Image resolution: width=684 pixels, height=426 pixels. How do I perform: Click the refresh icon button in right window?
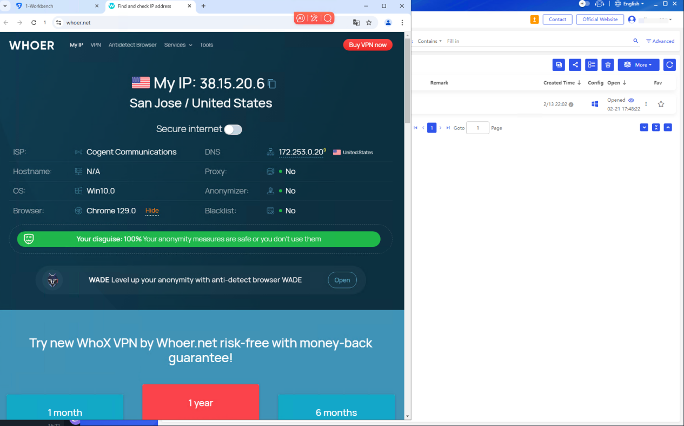click(669, 65)
